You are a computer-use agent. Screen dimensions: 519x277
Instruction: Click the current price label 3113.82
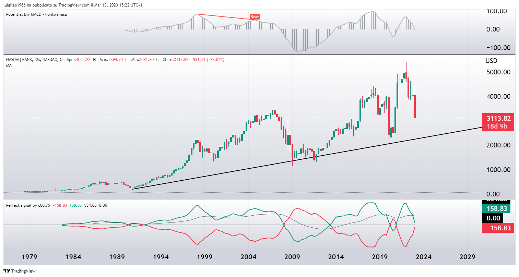[498, 118]
